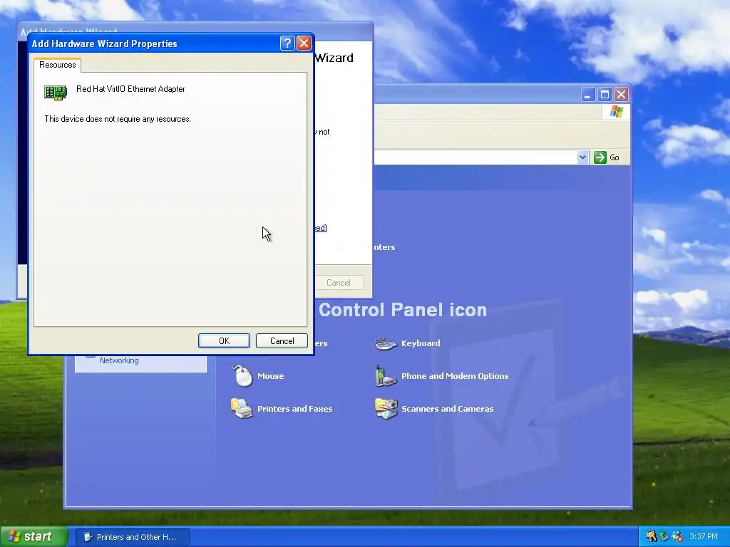This screenshot has height=547, width=730.
Task: Click the Go button next to address bar
Action: point(607,157)
